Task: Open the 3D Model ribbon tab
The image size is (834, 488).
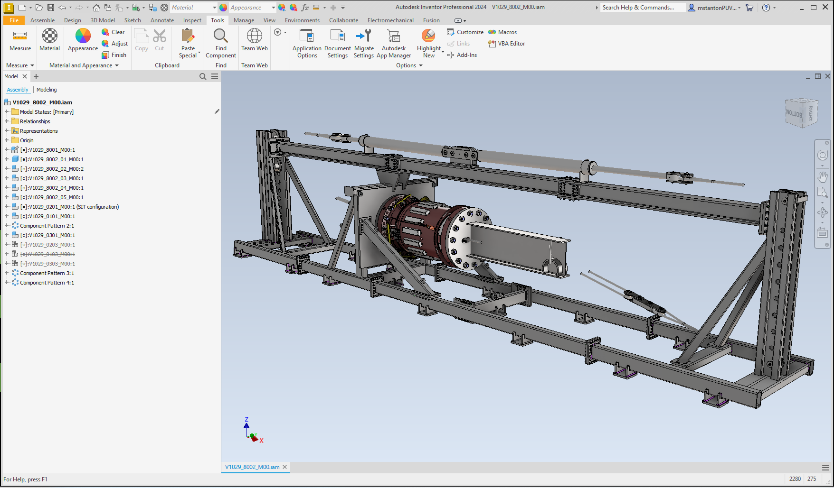Action: 103,20
